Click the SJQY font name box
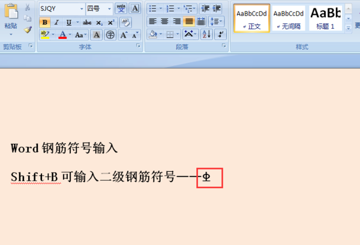The image size is (360, 245). 59,9
